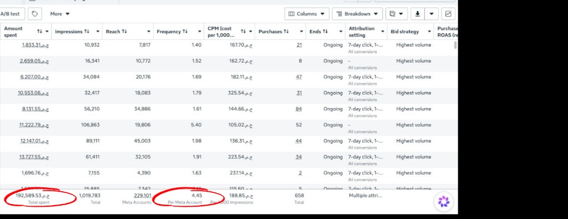Open the Breakdown dropdown

(x=357, y=14)
